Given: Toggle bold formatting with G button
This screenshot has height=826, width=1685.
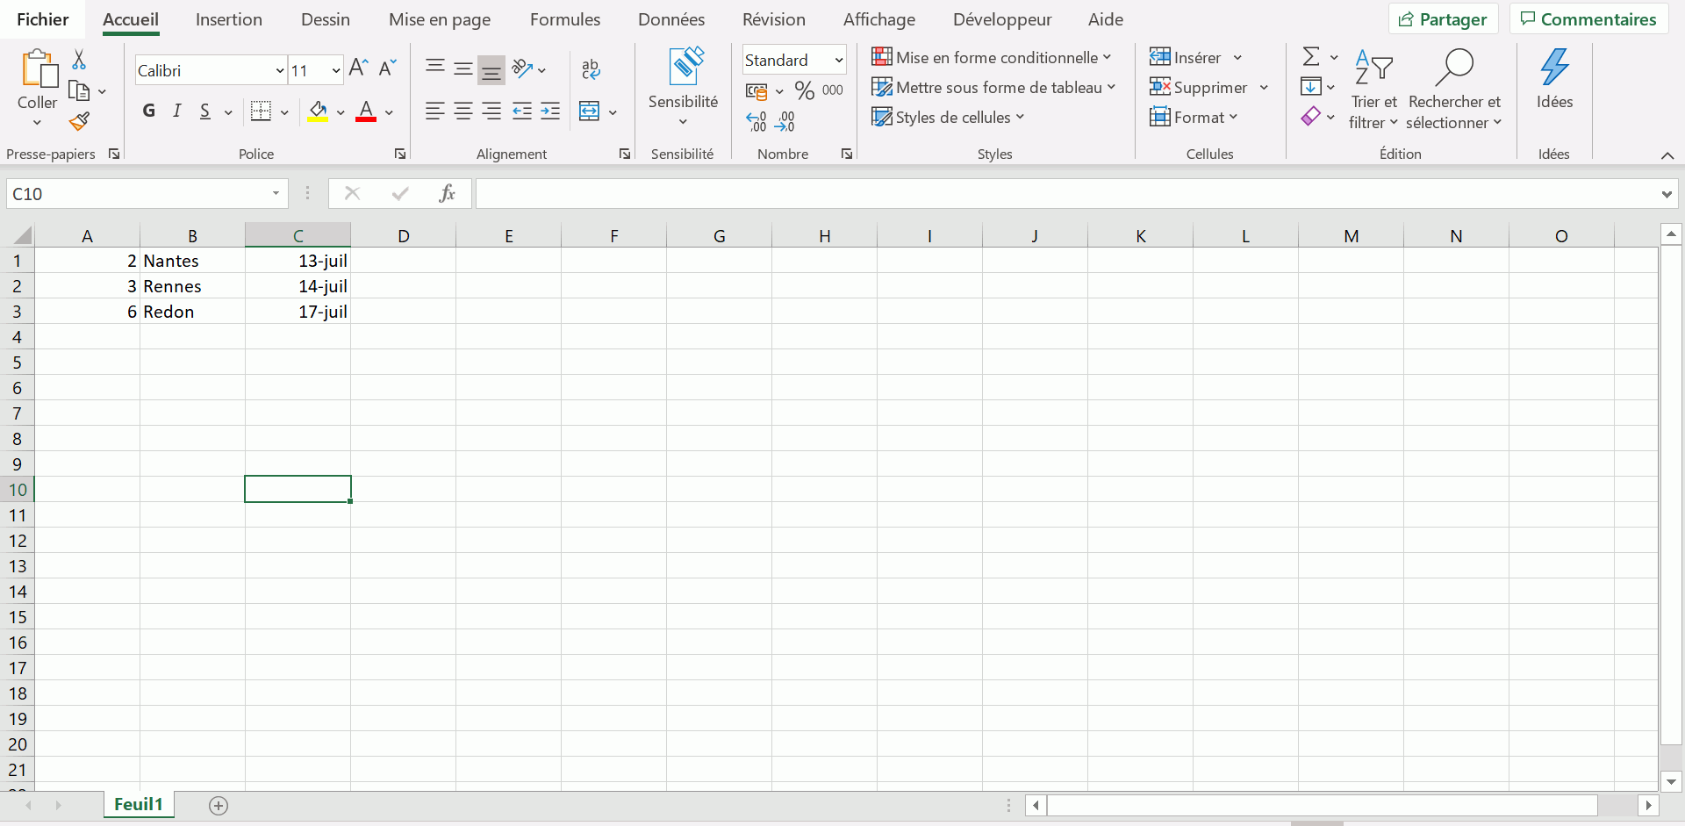Looking at the screenshot, I should click(x=149, y=111).
